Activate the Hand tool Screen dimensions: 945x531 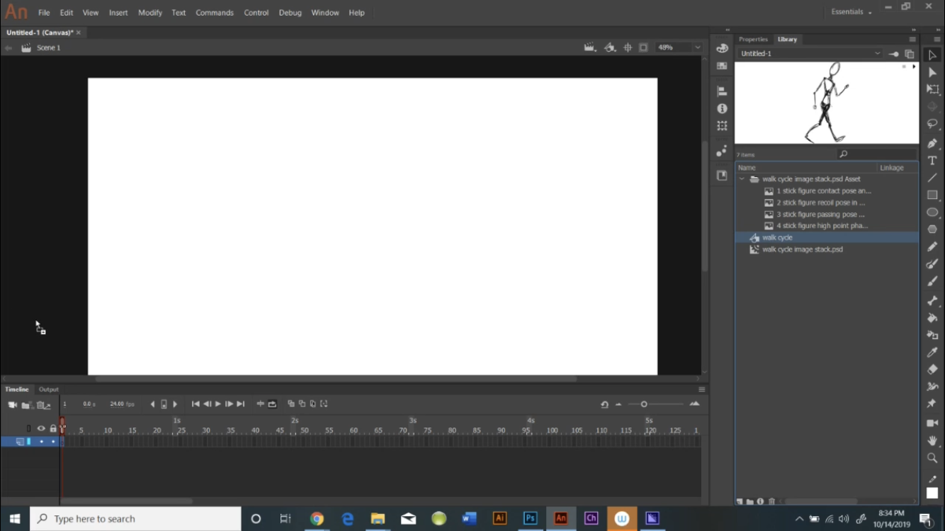tap(932, 440)
